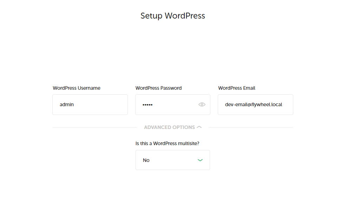Click the WordPress Email label

click(x=237, y=88)
